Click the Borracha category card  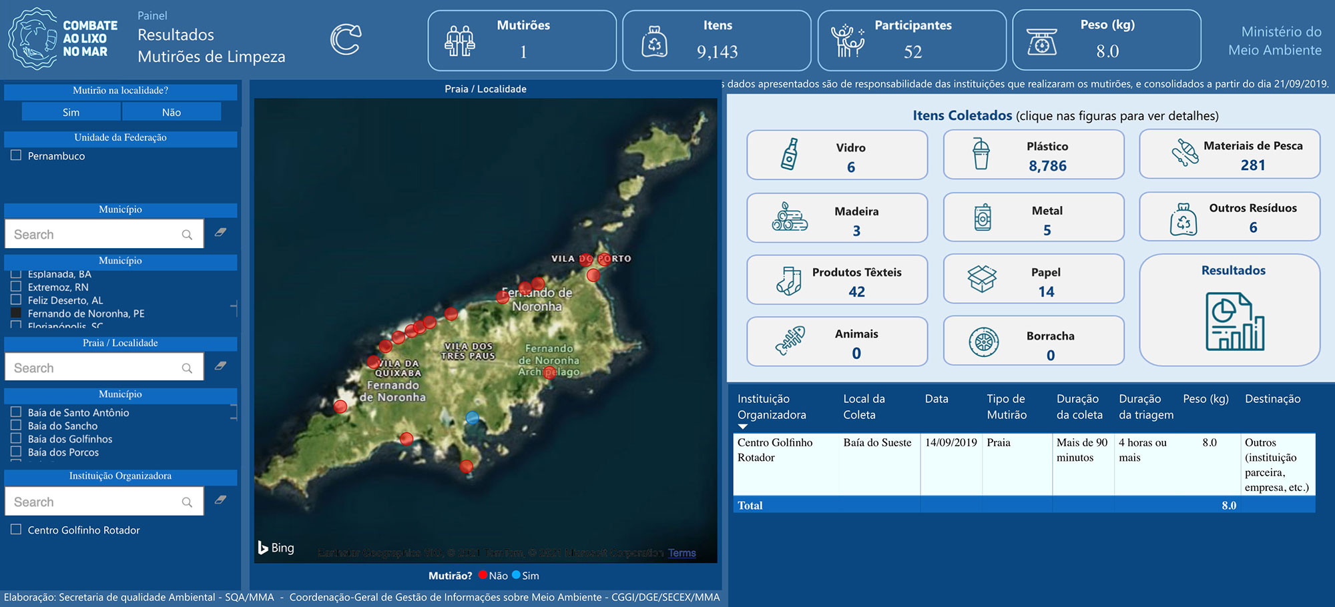[1033, 341]
